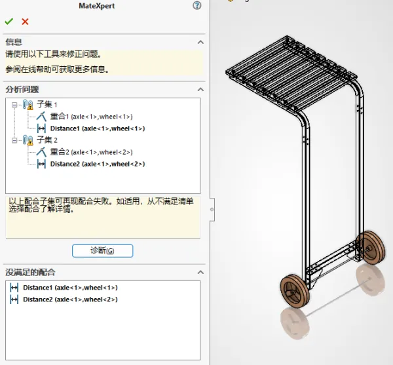Confirm MateXpert with the green checkmark
Image resolution: width=393 pixels, height=365 pixels.
(9, 22)
